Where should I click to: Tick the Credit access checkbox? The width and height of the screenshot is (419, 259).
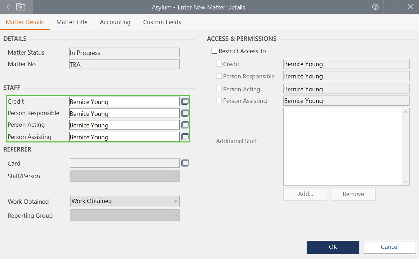(219, 64)
